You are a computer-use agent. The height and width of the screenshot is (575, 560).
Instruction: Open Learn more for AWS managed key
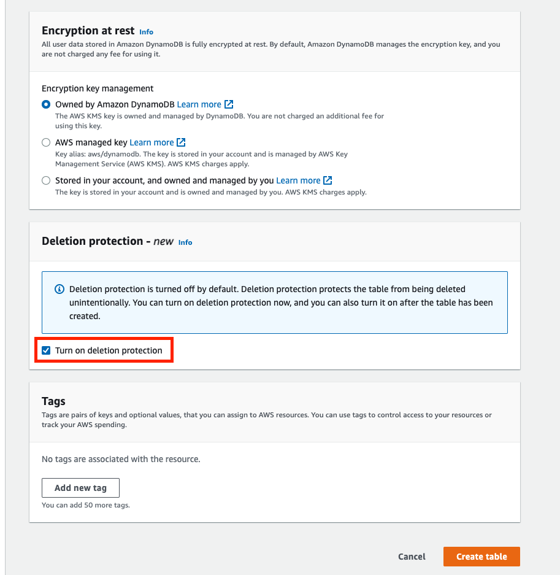coord(151,142)
